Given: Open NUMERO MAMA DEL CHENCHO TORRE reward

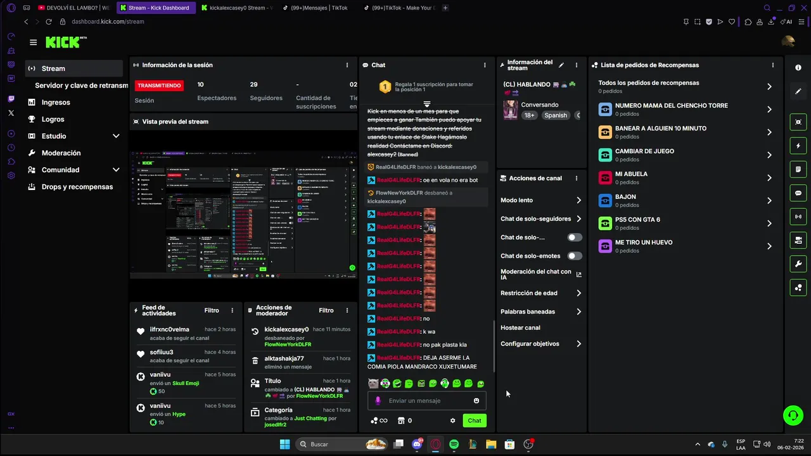Looking at the screenshot, I should pos(686,109).
